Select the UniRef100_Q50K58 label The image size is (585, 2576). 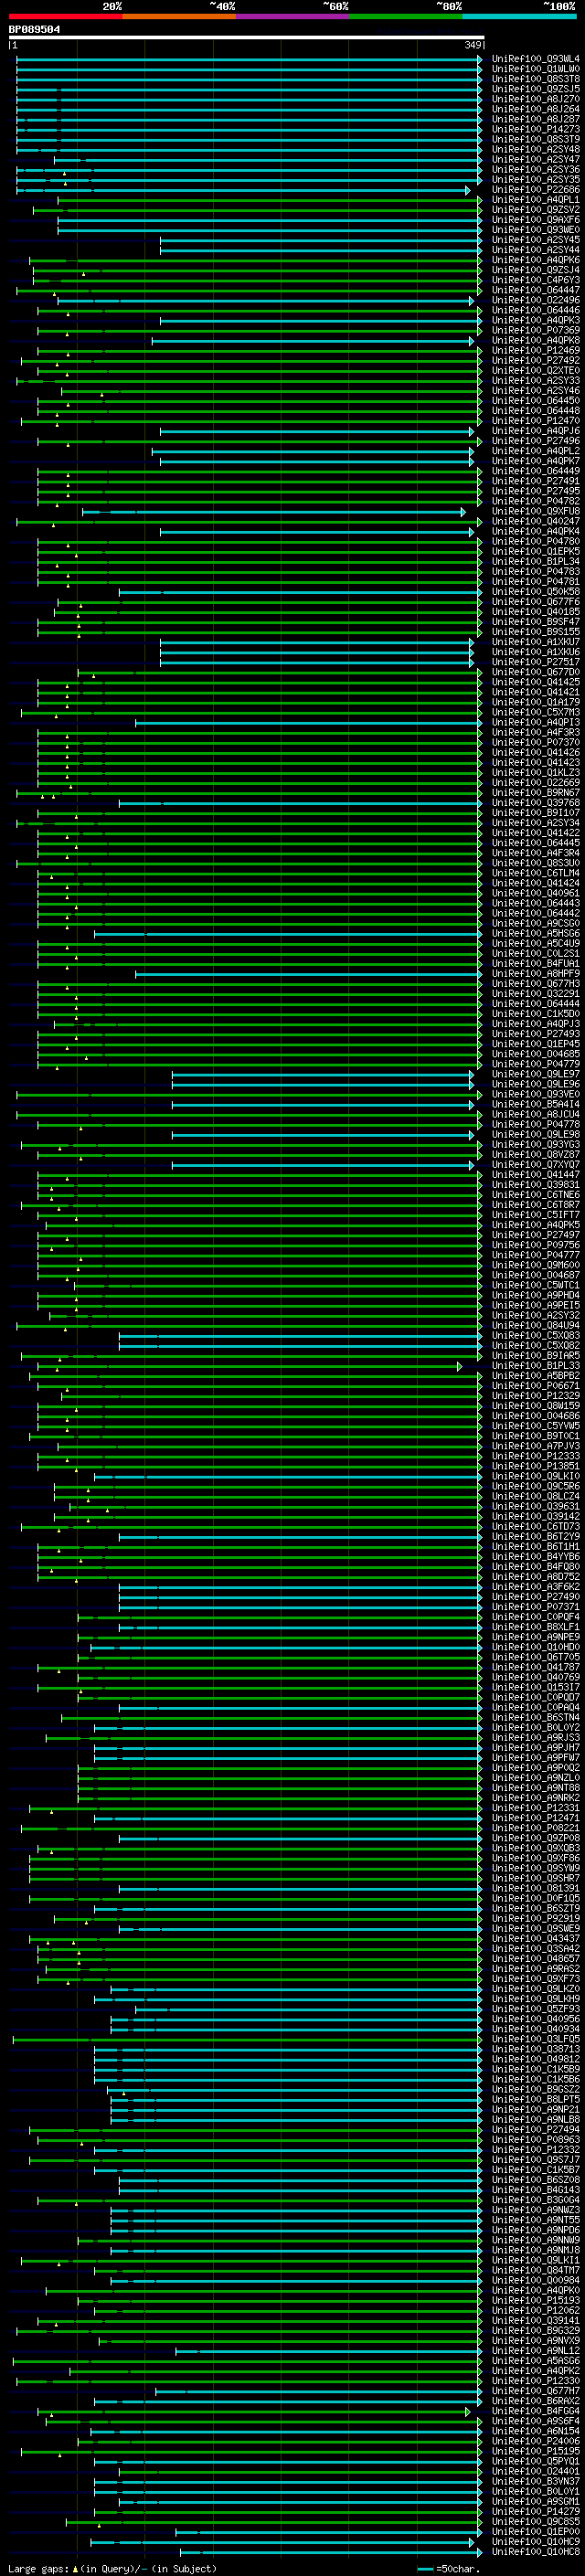[535, 591]
